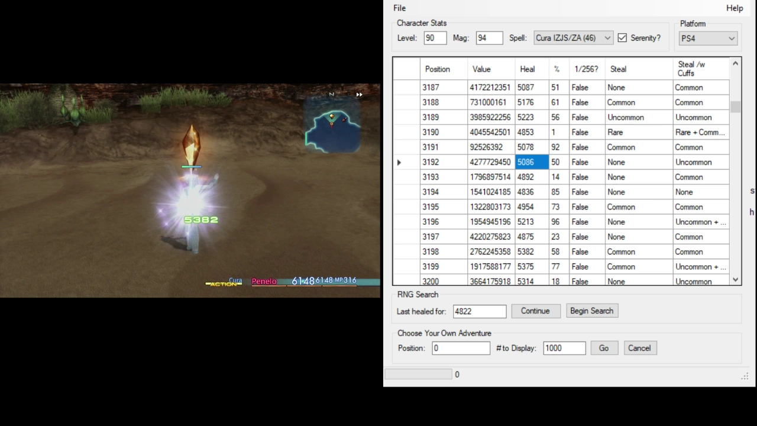The image size is (757, 426).
Task: Click the orange save crystal in game
Action: pos(190,145)
